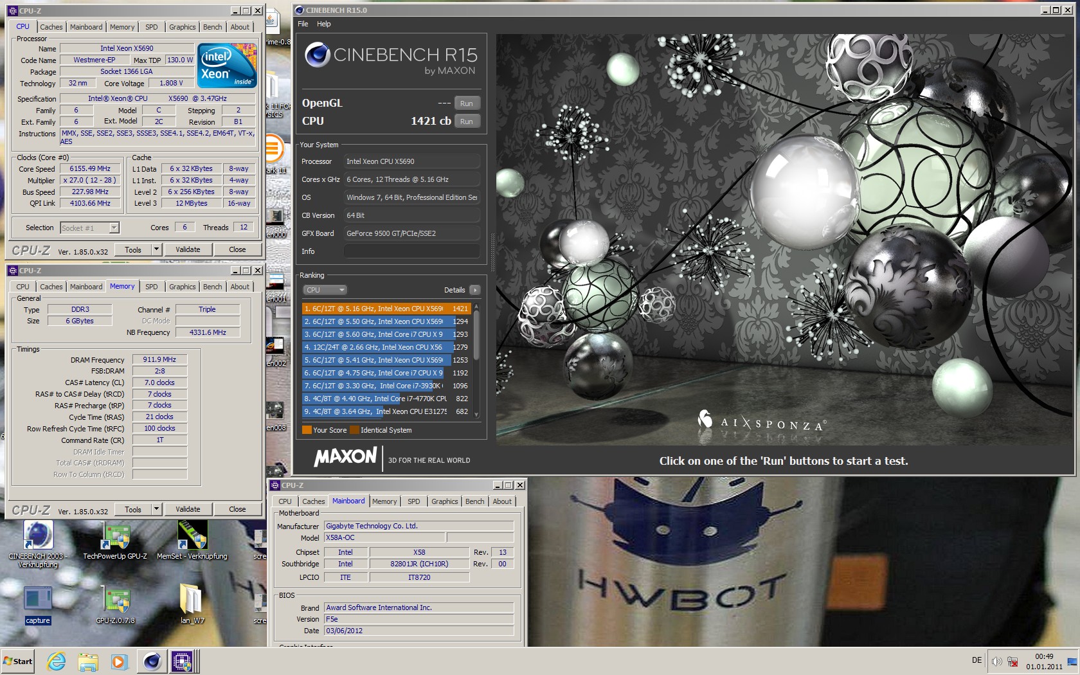Viewport: 1080px width, 675px height.
Task: Click the network status tray icon
Action: tap(1013, 661)
